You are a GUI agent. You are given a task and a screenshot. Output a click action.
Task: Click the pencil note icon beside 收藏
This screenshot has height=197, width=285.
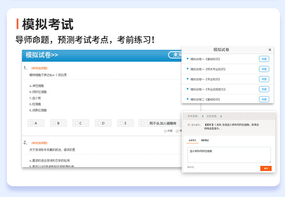(177, 131)
